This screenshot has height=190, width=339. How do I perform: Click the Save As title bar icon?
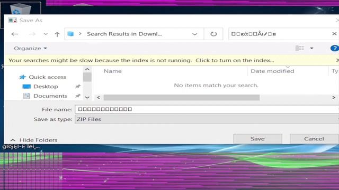click(x=13, y=20)
